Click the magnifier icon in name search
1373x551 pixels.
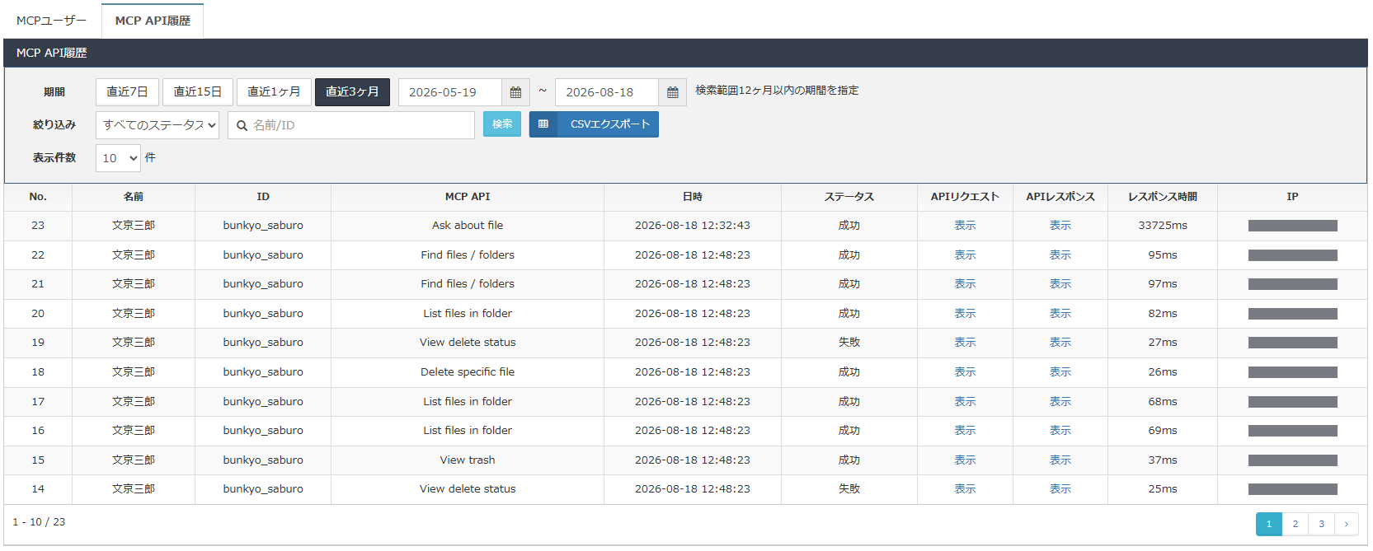242,125
